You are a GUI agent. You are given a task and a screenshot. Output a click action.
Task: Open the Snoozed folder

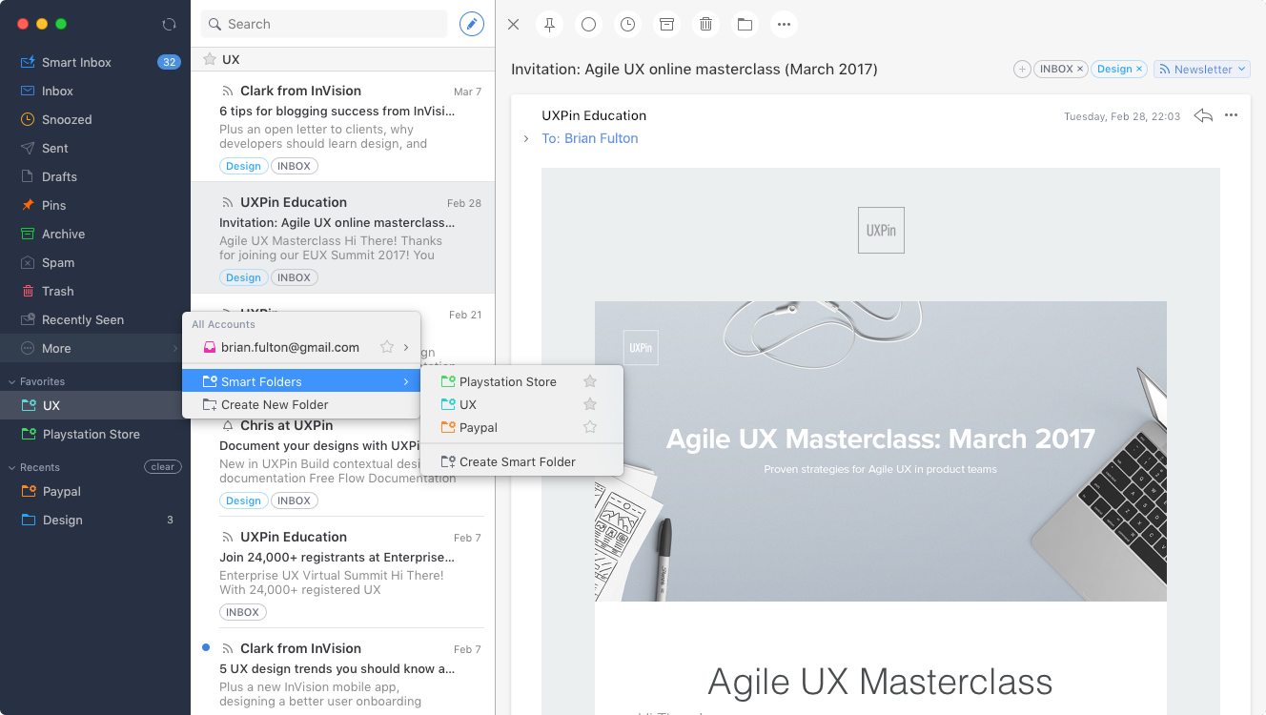click(x=95, y=119)
